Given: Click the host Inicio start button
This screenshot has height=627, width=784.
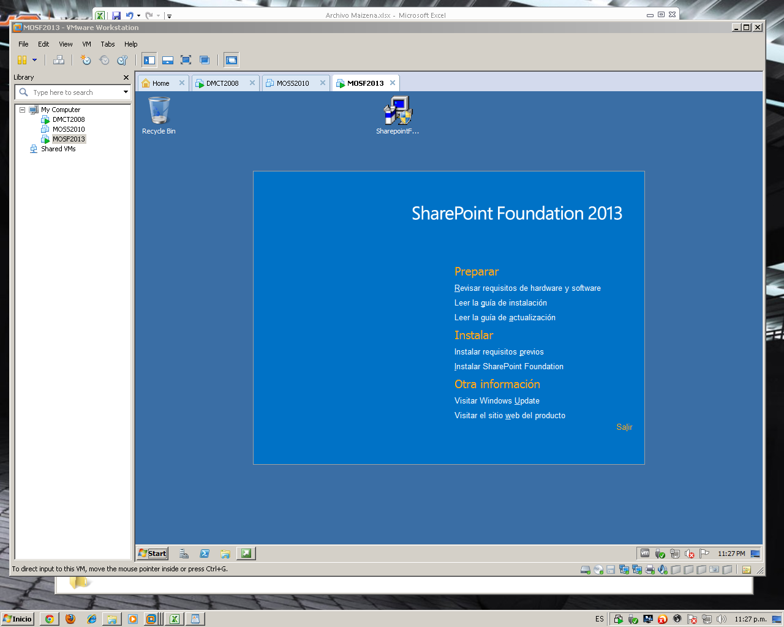Looking at the screenshot, I should (17, 619).
